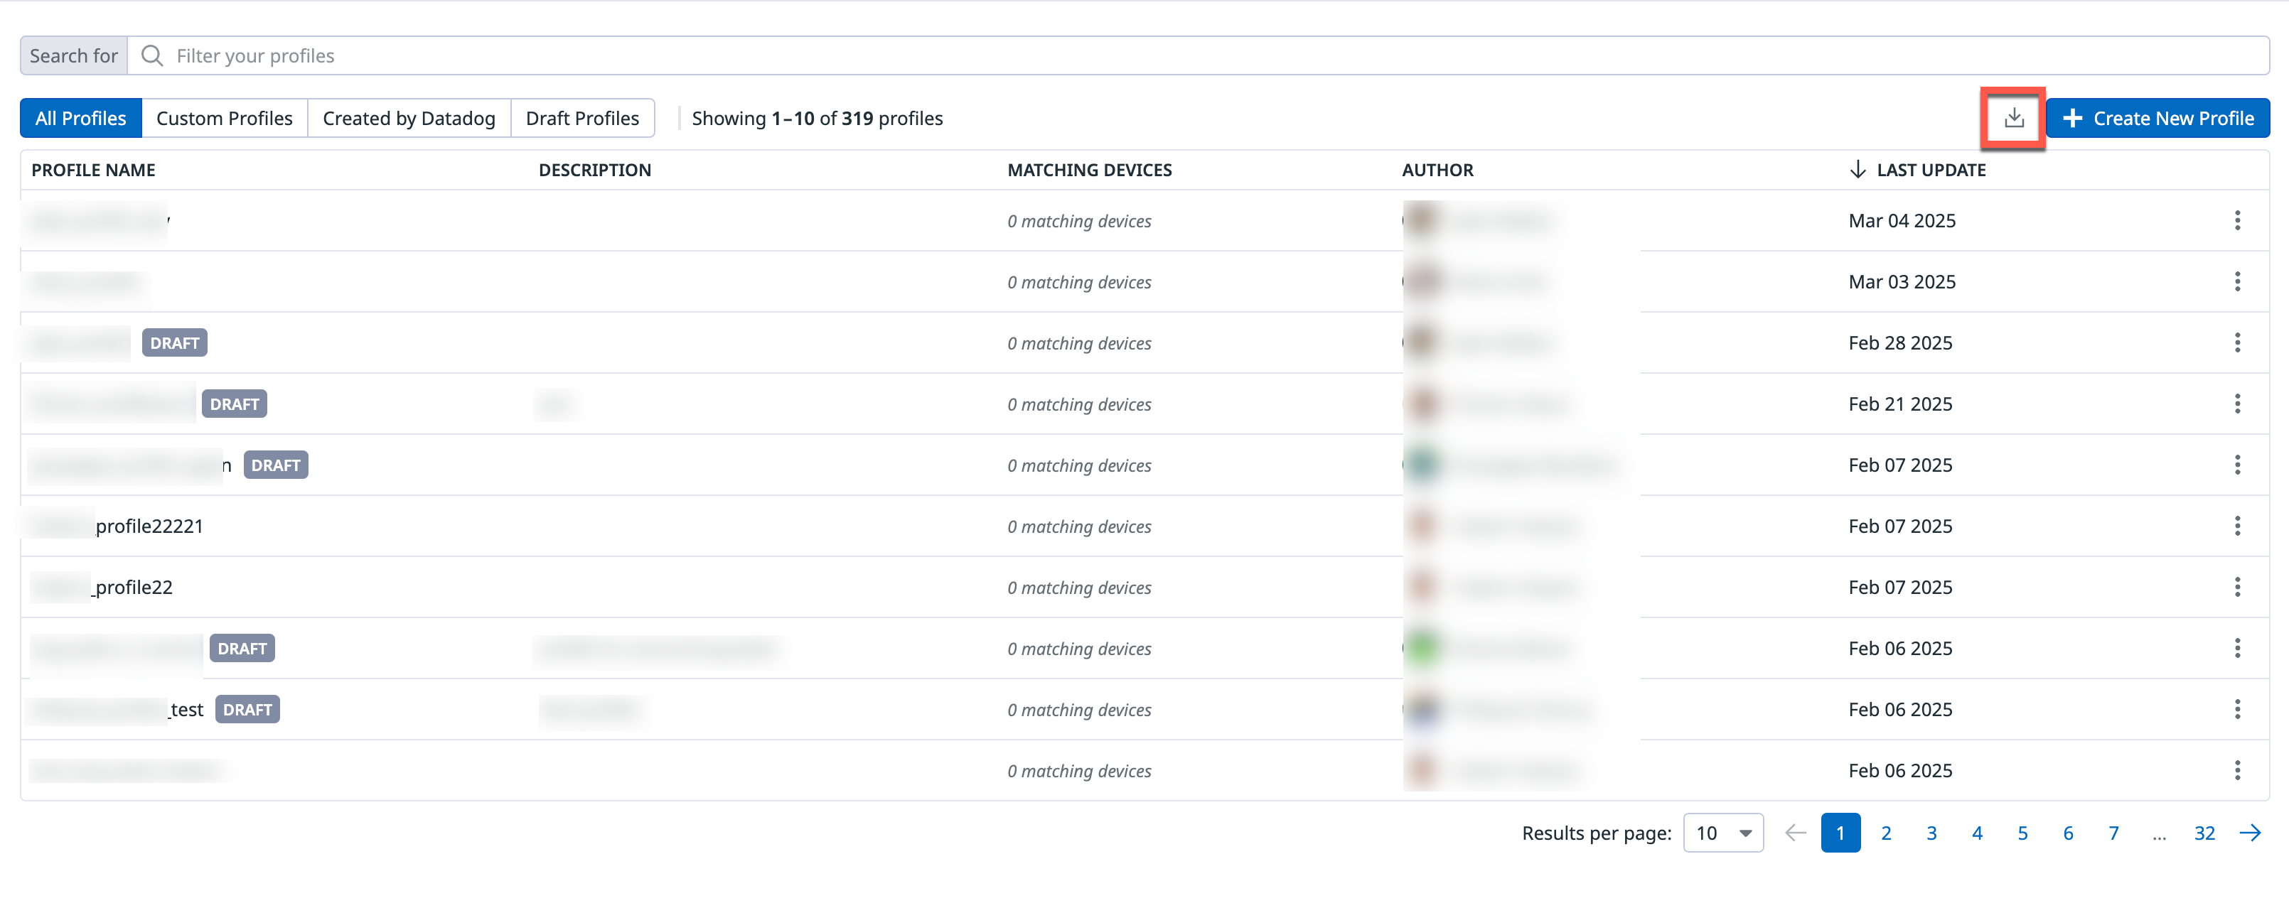This screenshot has width=2289, height=908.
Task: Open kebab menu for Mar 03 2025 row
Action: click(x=2236, y=281)
